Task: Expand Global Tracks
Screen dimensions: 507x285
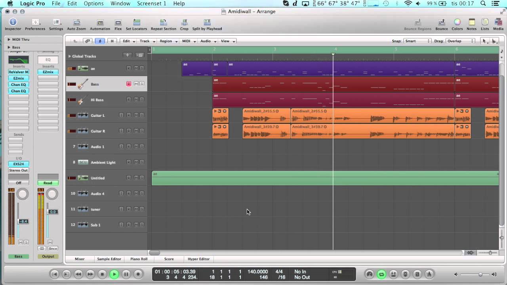Action: coord(70,56)
